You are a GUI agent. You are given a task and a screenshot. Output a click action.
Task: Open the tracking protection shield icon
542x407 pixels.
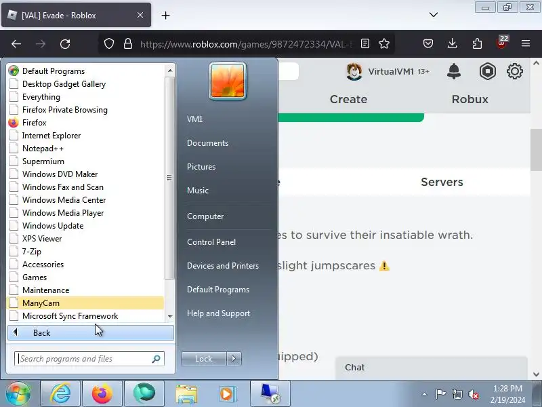[109, 44]
